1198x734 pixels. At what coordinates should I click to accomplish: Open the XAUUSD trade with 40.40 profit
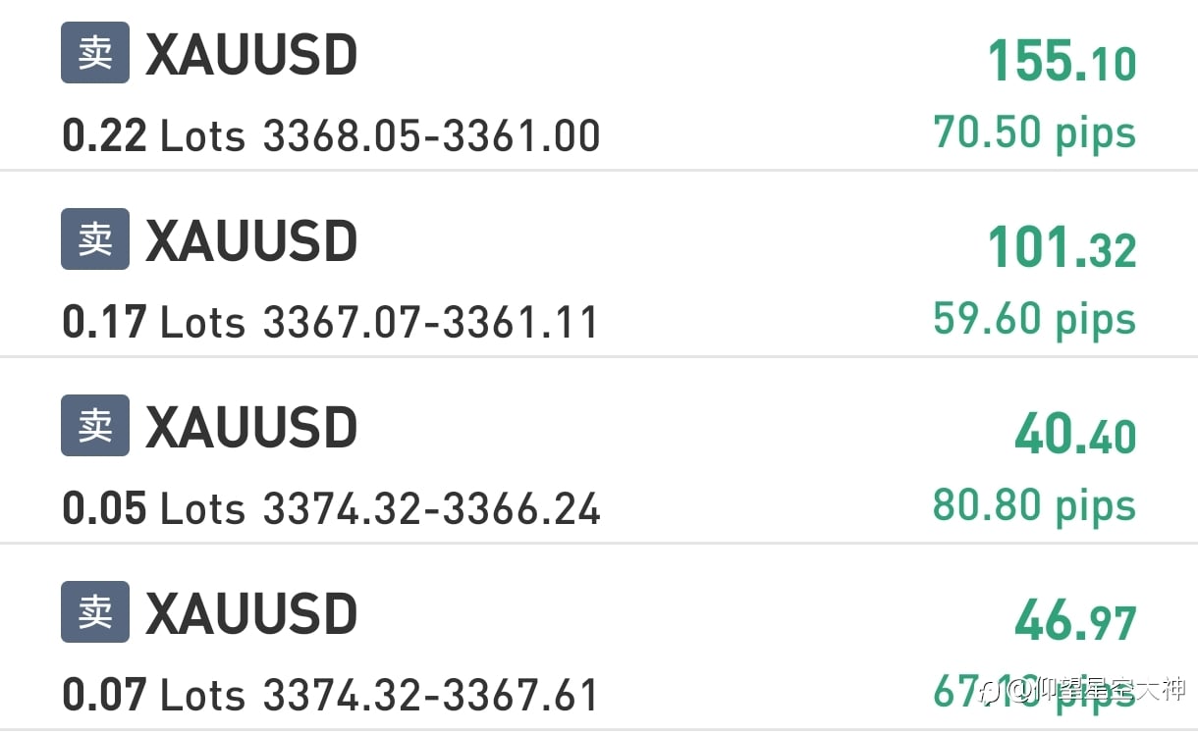599,450
